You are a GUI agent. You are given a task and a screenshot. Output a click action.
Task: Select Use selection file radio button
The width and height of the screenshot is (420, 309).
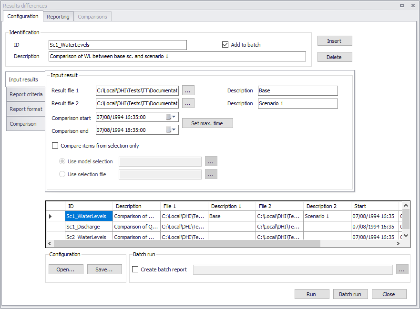pyautogui.click(x=62, y=174)
